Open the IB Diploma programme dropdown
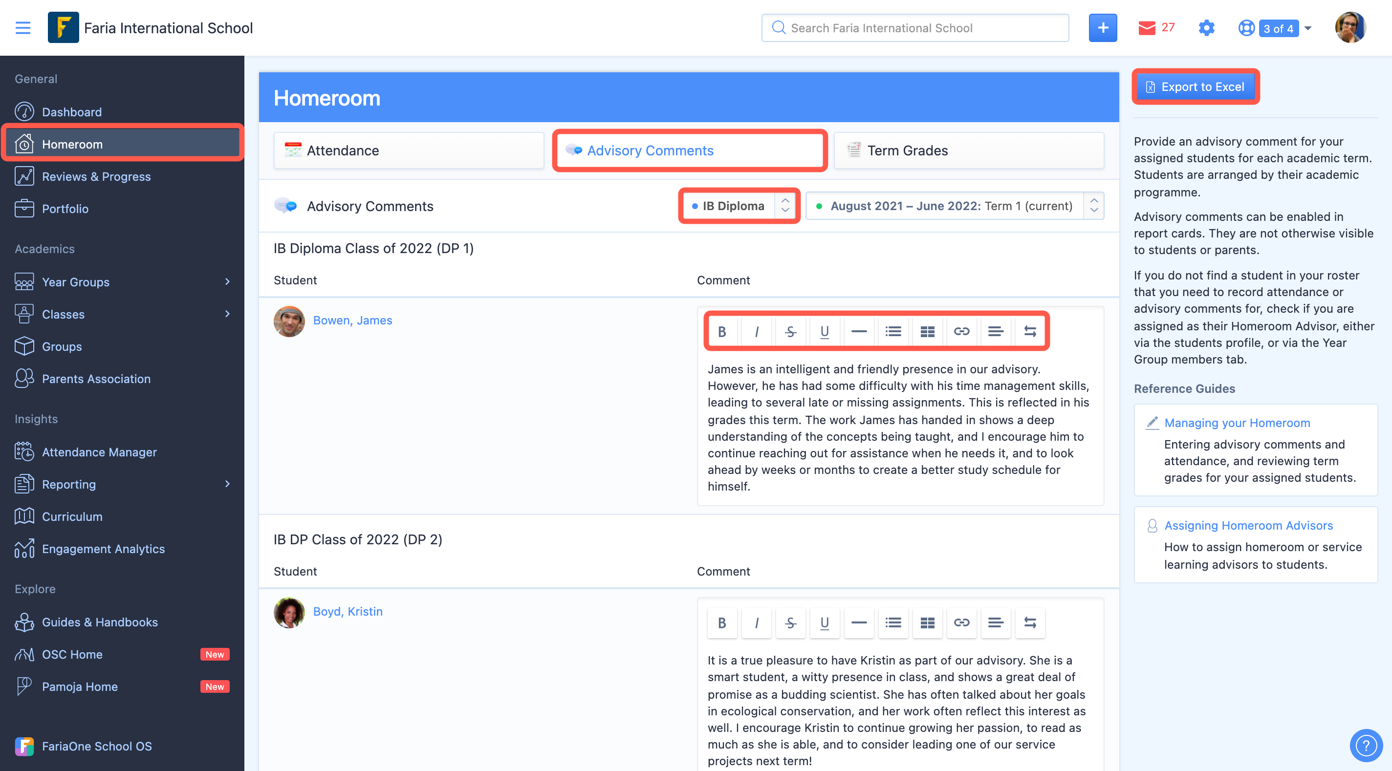The image size is (1392, 771). point(739,206)
